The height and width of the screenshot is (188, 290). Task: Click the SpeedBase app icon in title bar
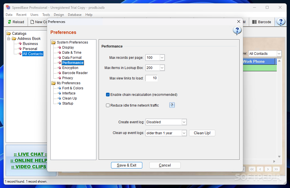click(x=8, y=7)
